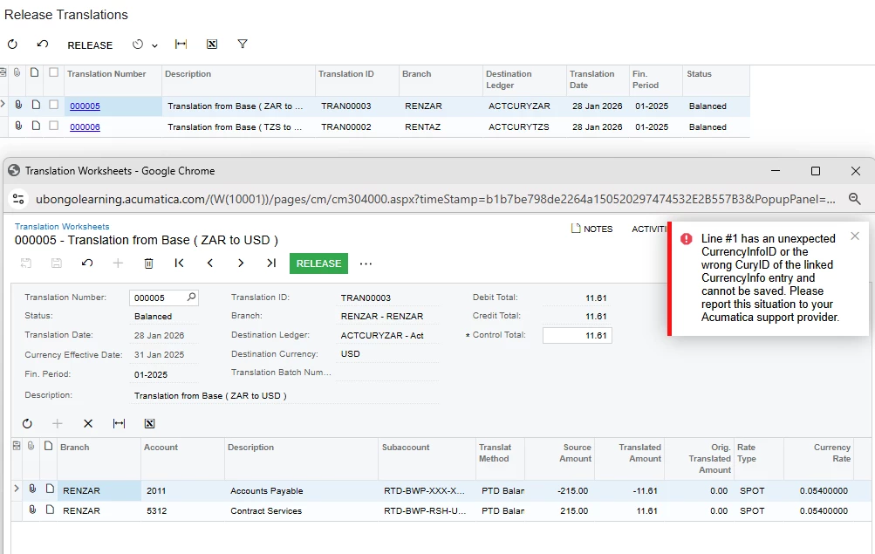Image resolution: width=875 pixels, height=554 pixels.
Task: Expand dropdown arrow next to schedule icon
Action: [x=154, y=45]
